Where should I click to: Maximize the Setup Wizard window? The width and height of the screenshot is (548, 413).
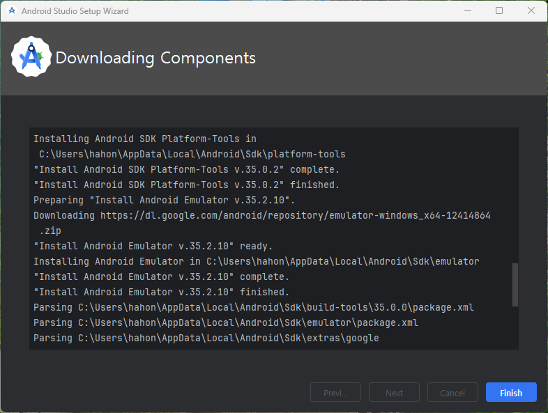coord(499,11)
